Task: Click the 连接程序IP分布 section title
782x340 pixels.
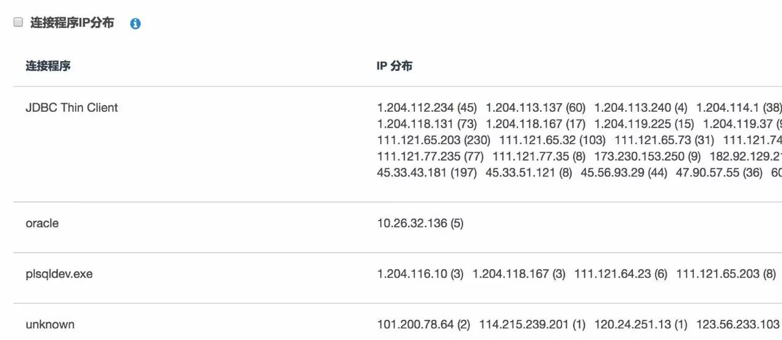Action: click(x=72, y=23)
